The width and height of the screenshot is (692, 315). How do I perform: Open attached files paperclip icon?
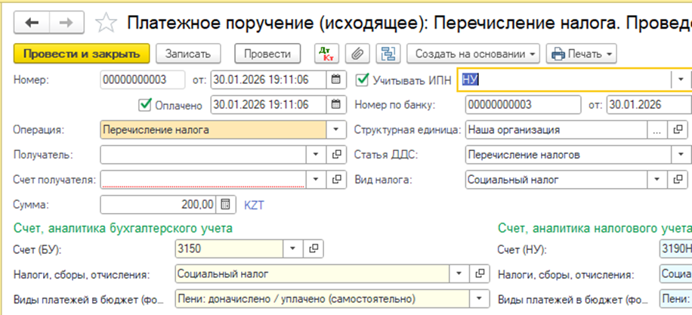pyautogui.click(x=356, y=54)
